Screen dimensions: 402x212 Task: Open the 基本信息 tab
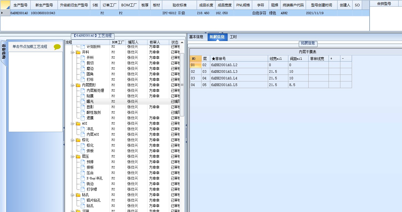196,37
